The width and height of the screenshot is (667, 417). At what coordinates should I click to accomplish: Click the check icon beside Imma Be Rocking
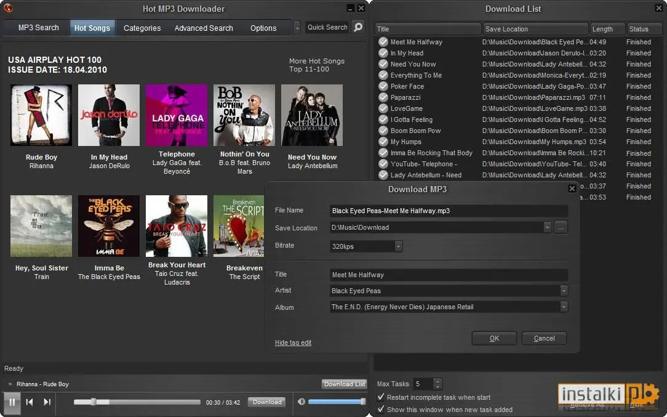point(383,153)
